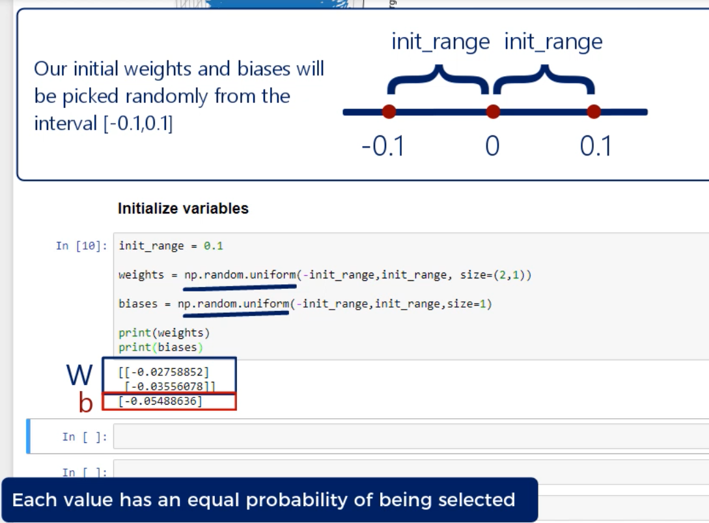
Task: Click the "weights =" variable name in the code
Action: 141,275
